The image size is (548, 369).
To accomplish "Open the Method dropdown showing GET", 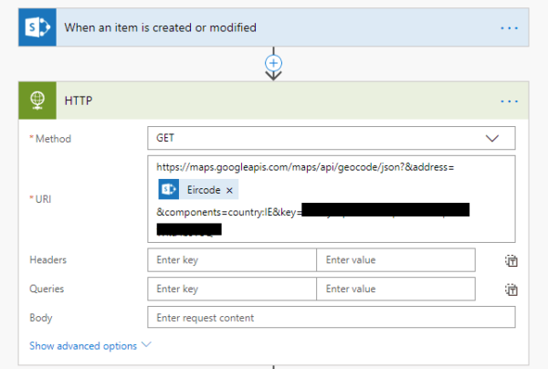I will click(x=331, y=139).
